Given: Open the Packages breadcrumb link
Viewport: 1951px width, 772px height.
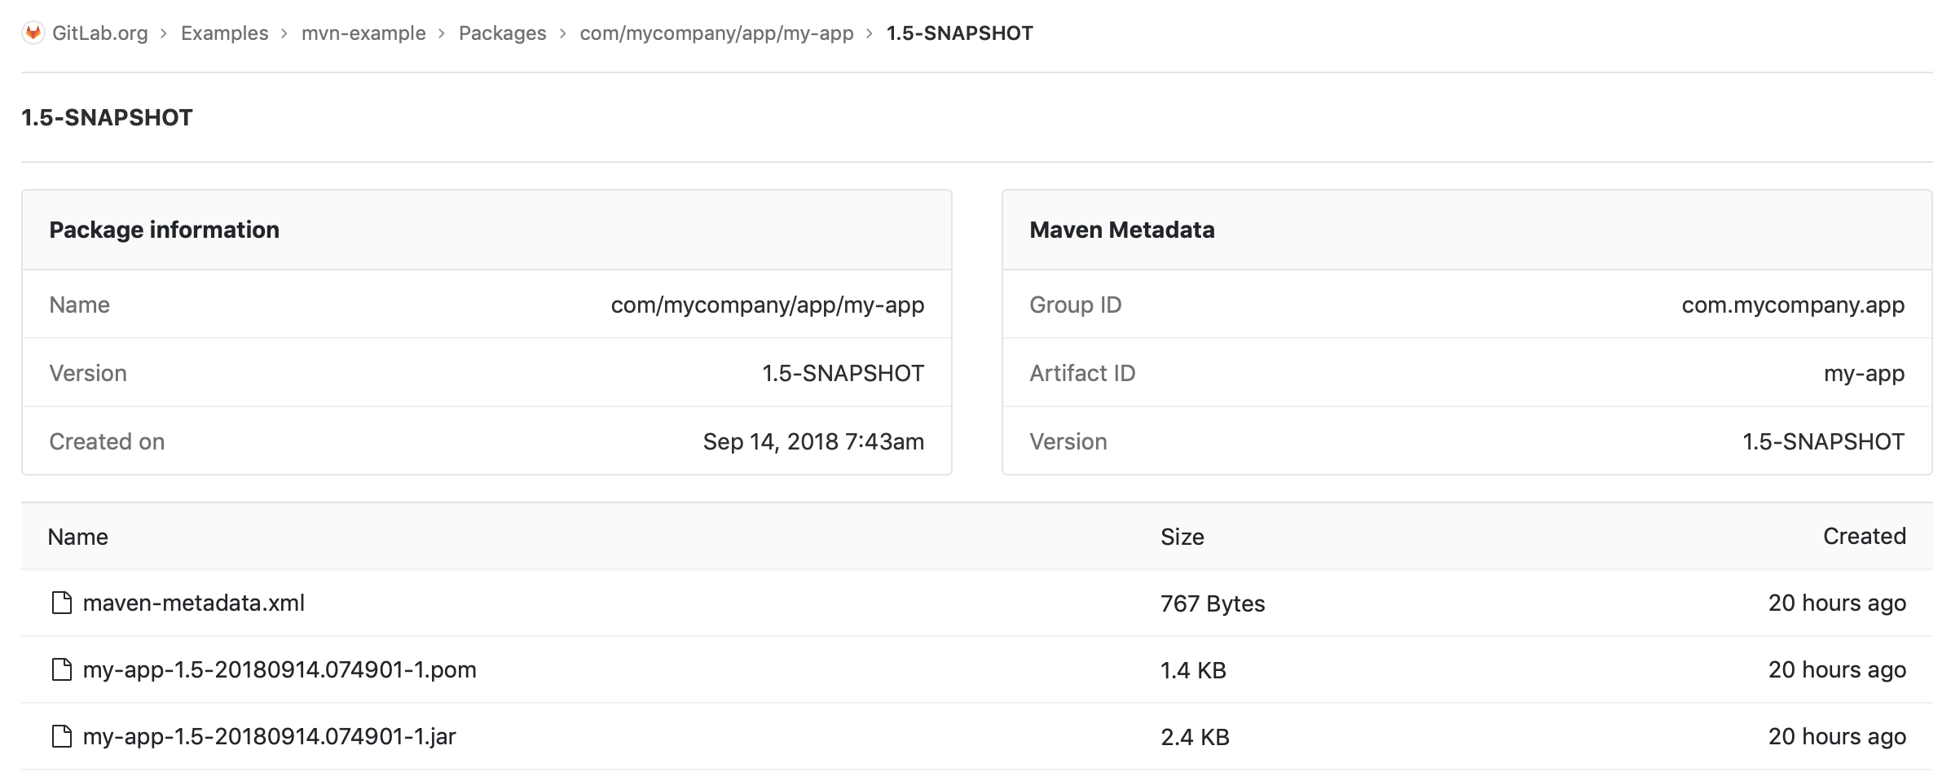Looking at the screenshot, I should tap(502, 33).
